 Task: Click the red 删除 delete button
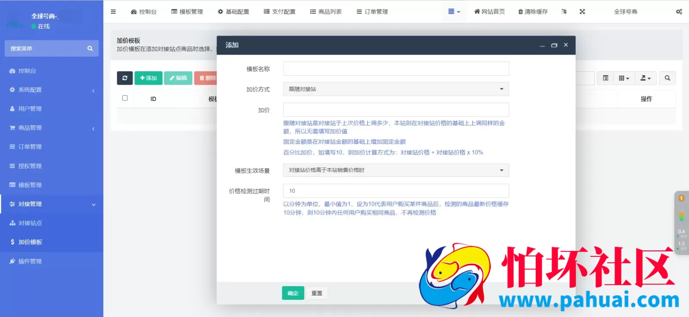point(206,78)
